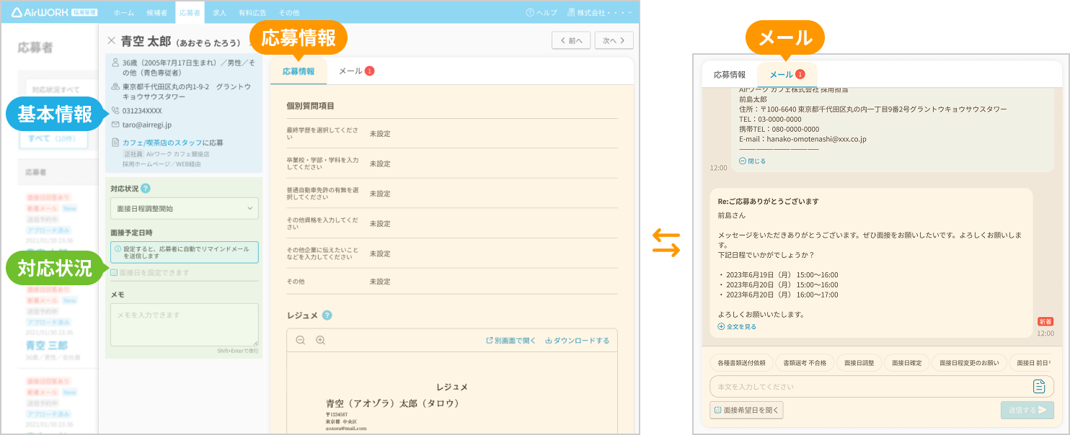The image size is (1070, 435).
Task: Click the 送信する send button
Action: [x=1027, y=410]
